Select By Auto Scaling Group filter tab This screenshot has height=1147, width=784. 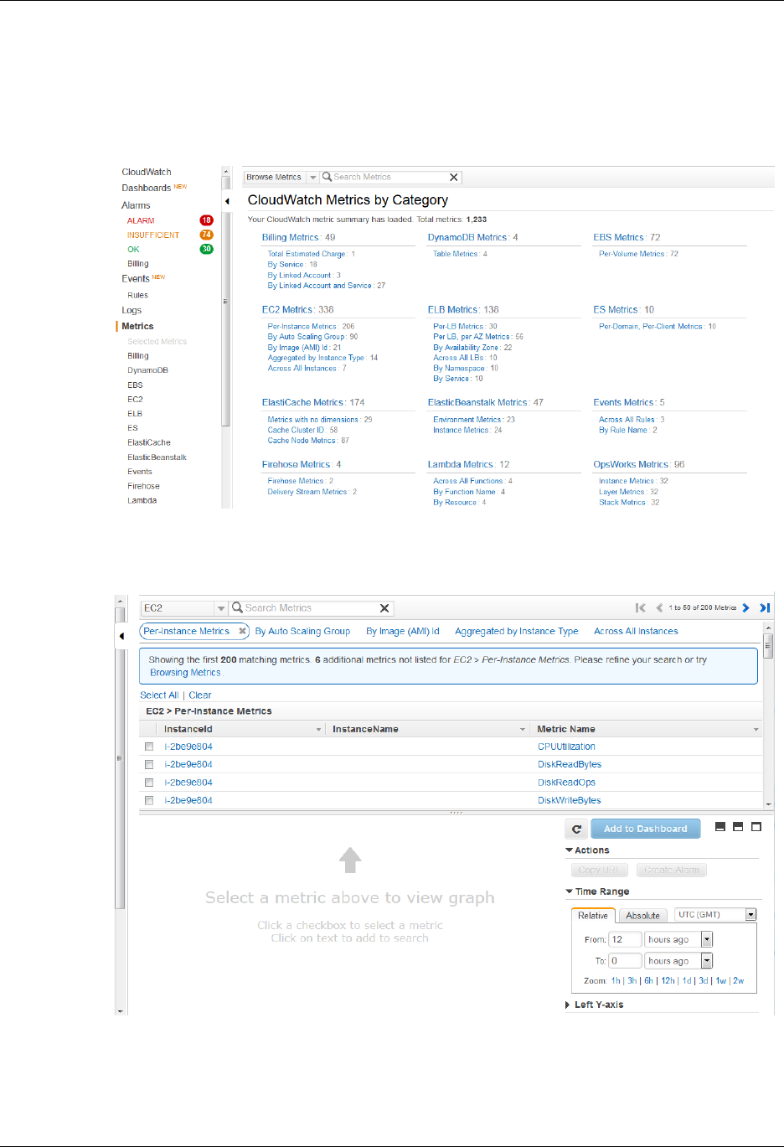tap(302, 632)
